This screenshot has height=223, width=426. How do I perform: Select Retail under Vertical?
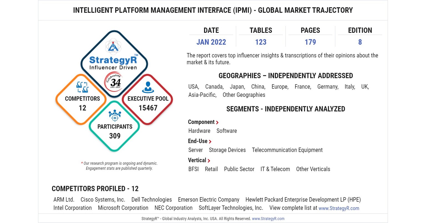[x=211, y=169]
